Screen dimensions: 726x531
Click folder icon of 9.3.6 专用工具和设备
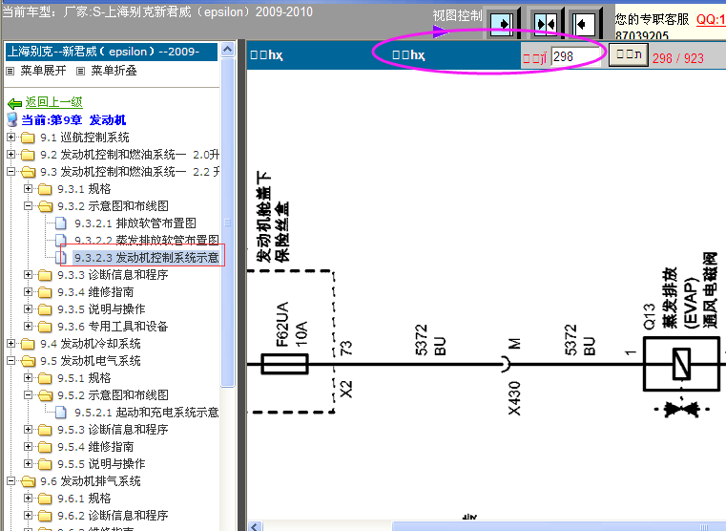coord(45,327)
